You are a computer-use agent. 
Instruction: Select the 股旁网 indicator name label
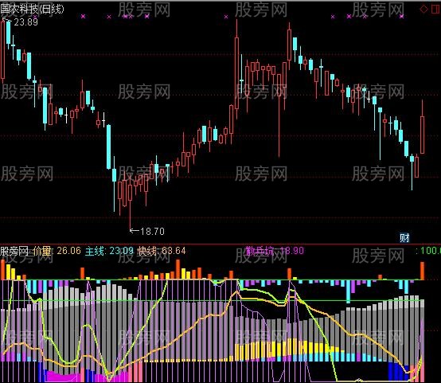[14, 251]
